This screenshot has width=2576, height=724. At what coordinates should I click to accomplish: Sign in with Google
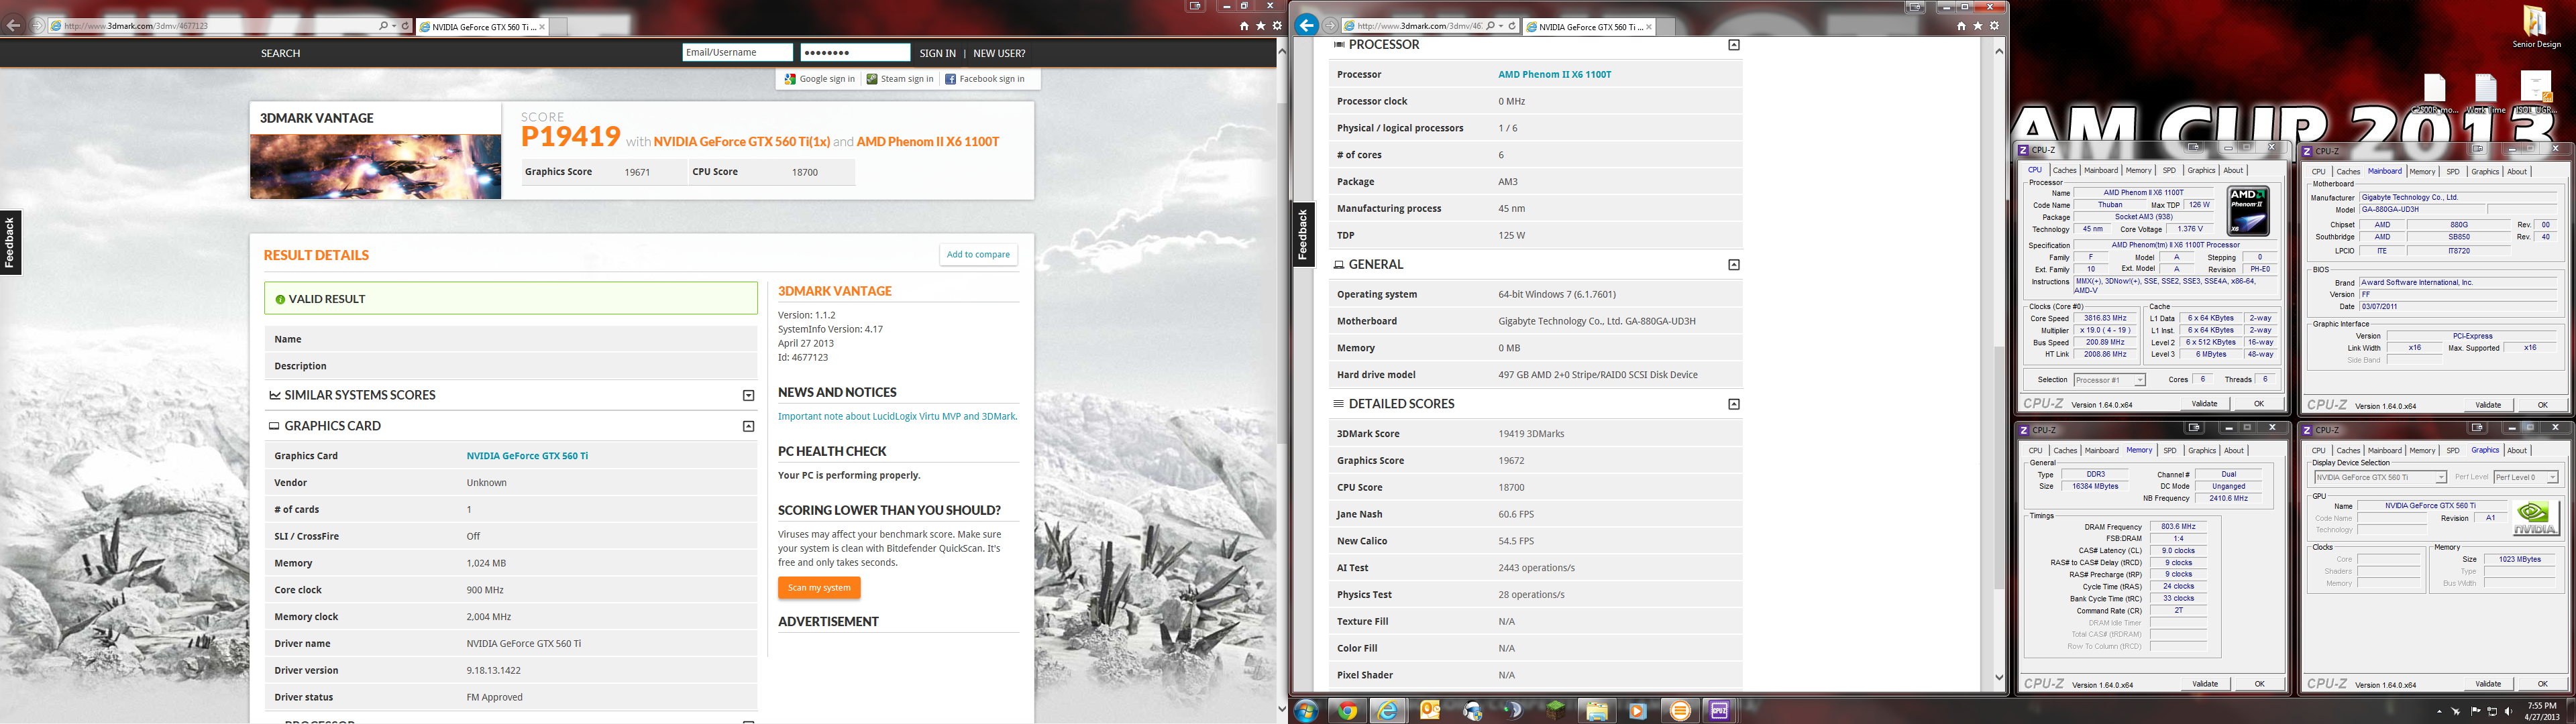[819, 79]
